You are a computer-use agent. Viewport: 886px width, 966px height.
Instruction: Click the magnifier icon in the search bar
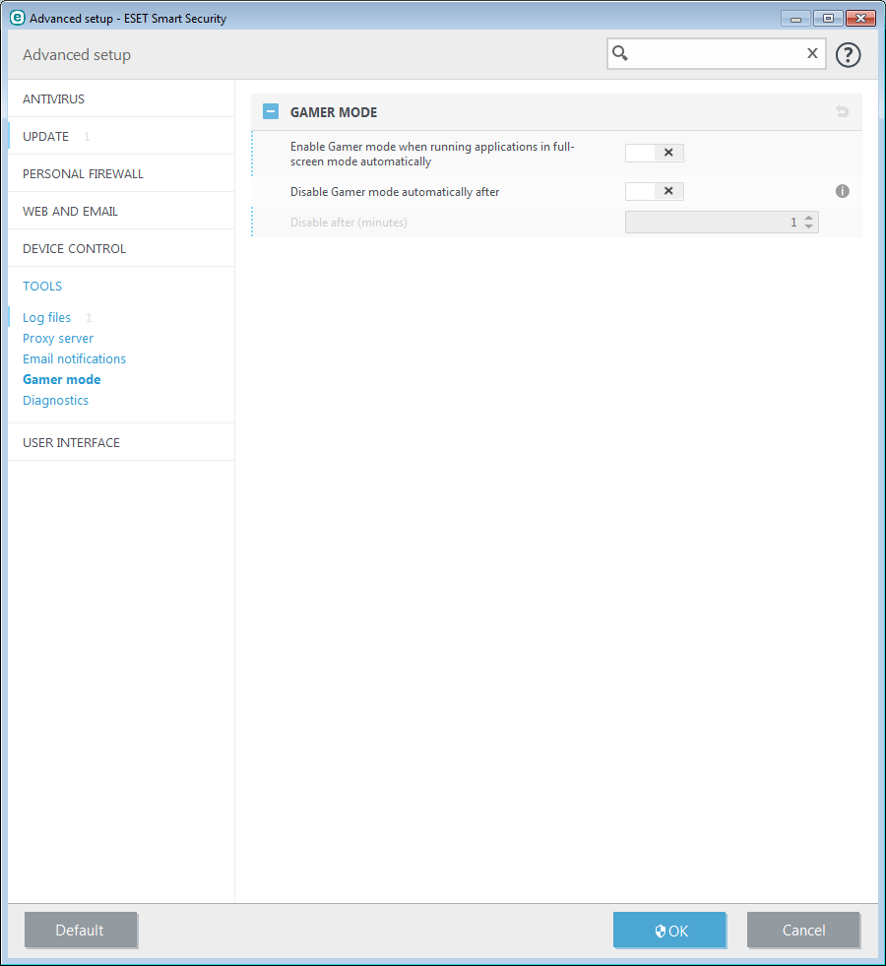(x=620, y=53)
